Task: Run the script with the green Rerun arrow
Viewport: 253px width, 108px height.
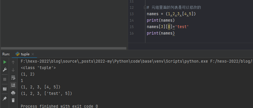Action: [x=5, y=62]
